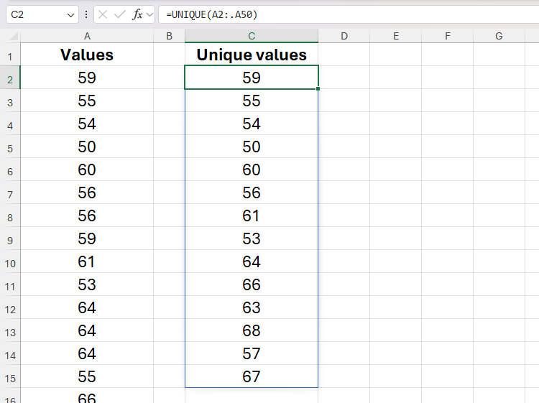539x403 pixels.
Task: Select column G header
Action: (499, 36)
